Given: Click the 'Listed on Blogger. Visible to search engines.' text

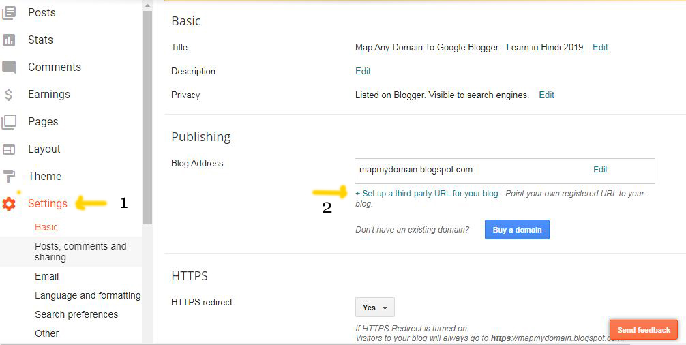Looking at the screenshot, I should pos(442,95).
